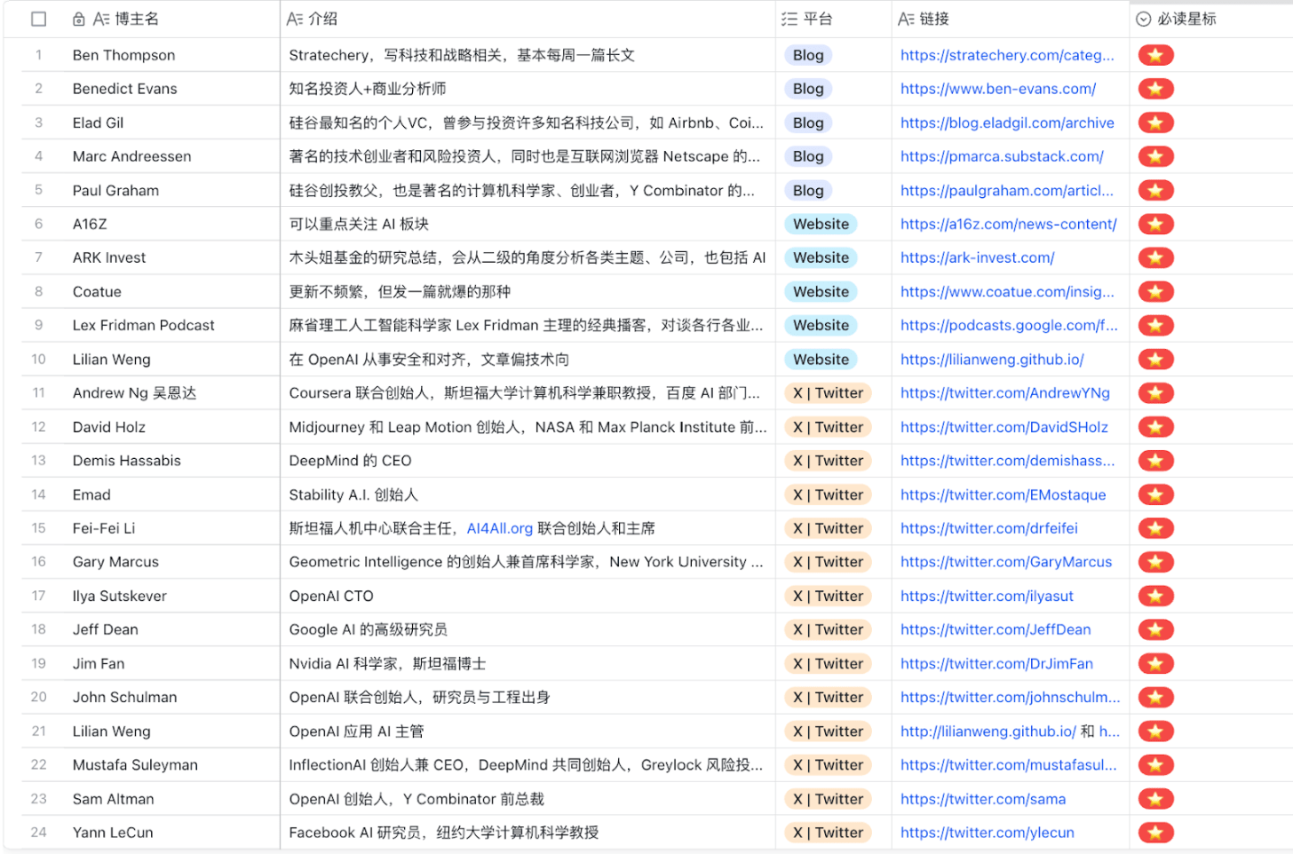Select the name cell Mustafa Suleyman
This screenshot has width=1293, height=854.
tap(172, 765)
